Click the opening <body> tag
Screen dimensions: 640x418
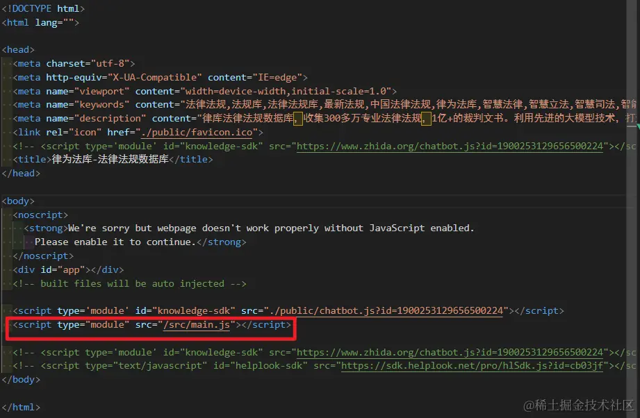tap(18, 201)
